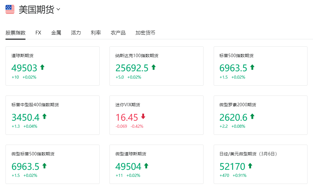Switch to the 加密货币 tab

coord(145,33)
